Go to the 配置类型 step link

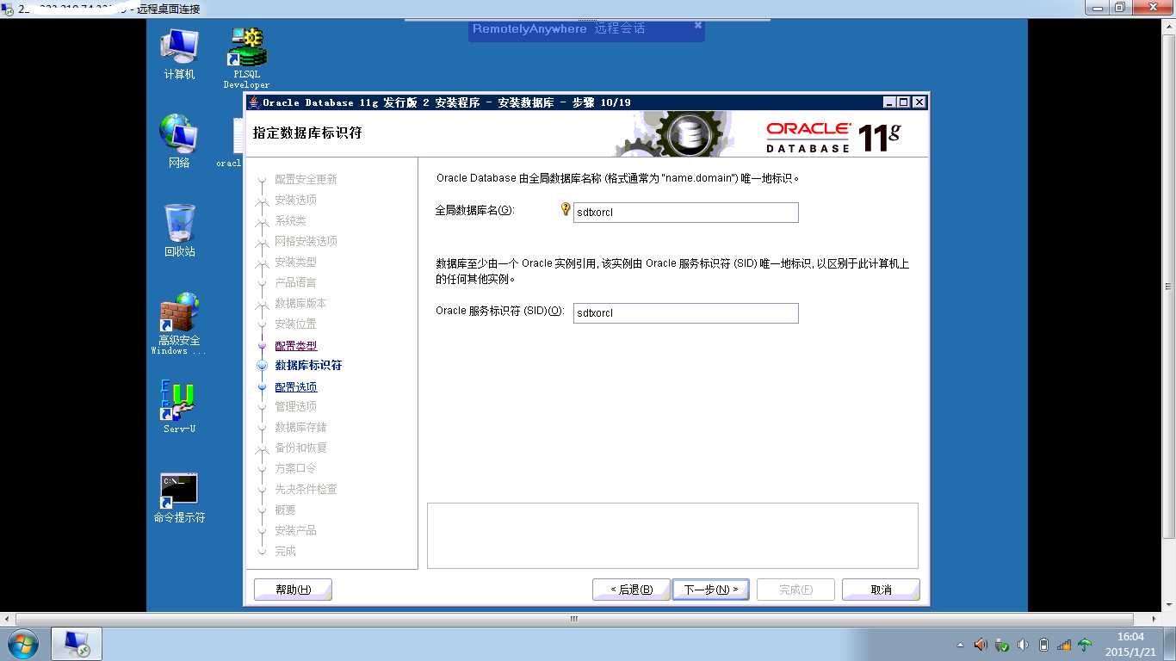click(296, 346)
